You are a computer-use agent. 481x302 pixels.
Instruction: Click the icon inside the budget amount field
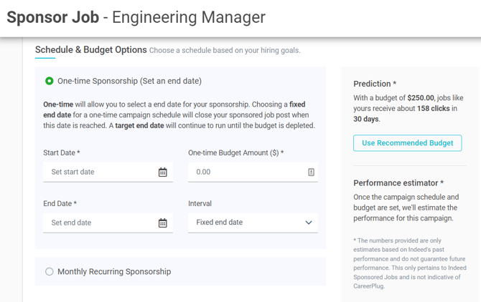coord(311,172)
